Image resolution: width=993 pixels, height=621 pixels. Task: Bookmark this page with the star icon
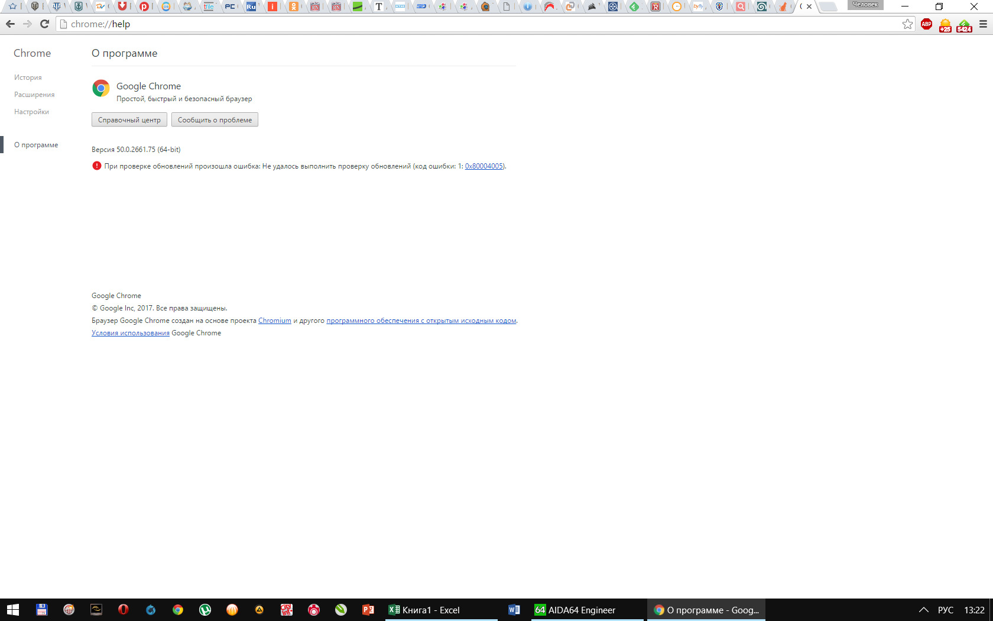tap(908, 24)
